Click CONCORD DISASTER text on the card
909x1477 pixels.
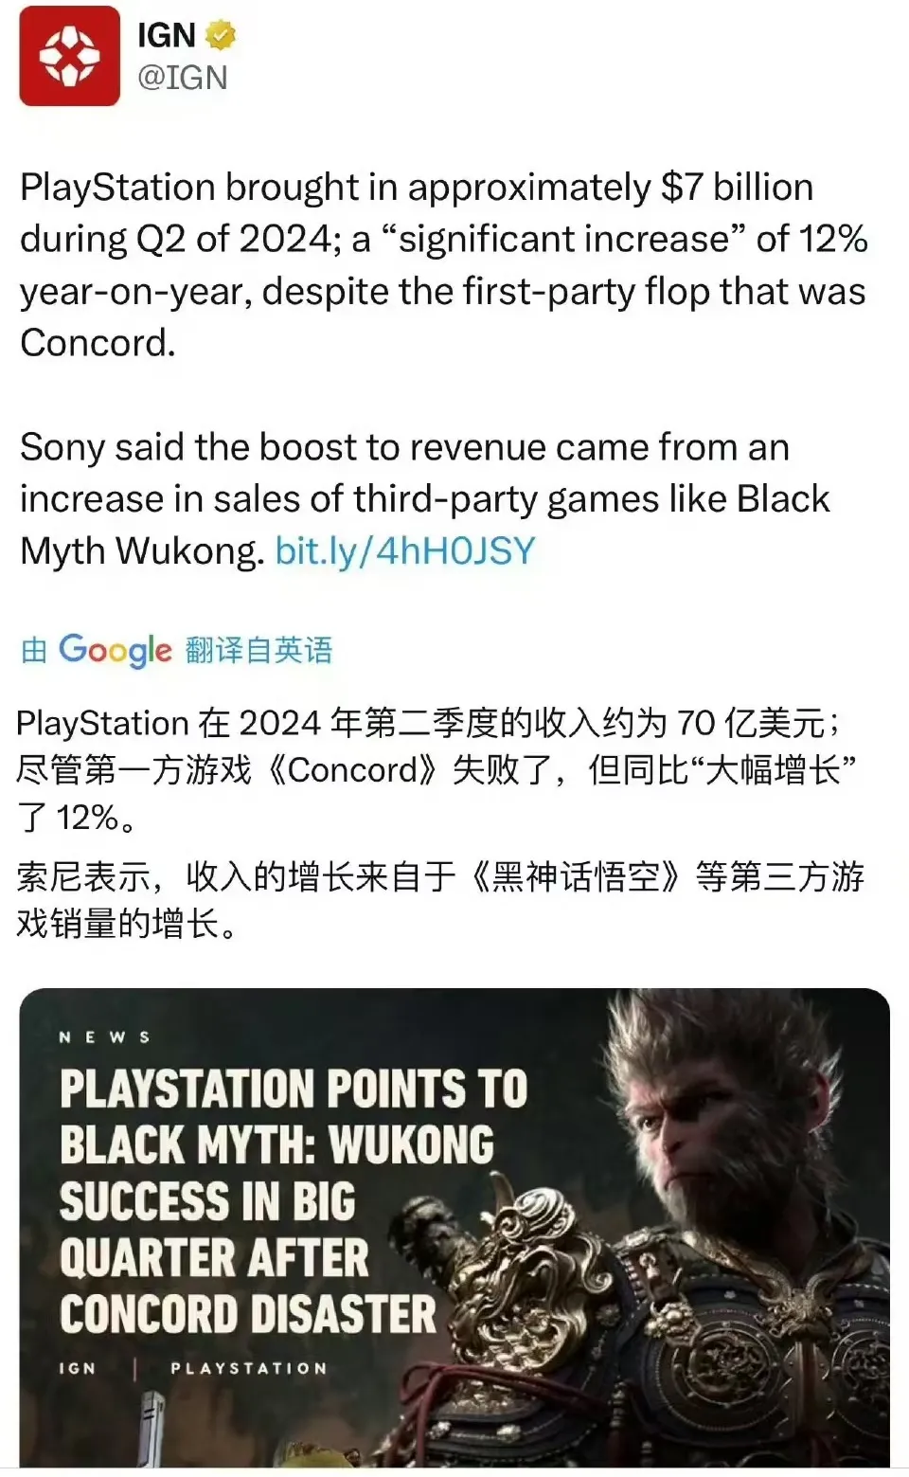tap(248, 1315)
